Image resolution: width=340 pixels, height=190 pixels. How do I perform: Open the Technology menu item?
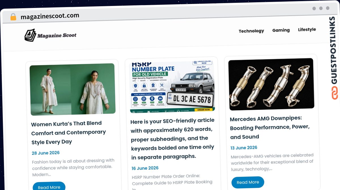click(251, 31)
